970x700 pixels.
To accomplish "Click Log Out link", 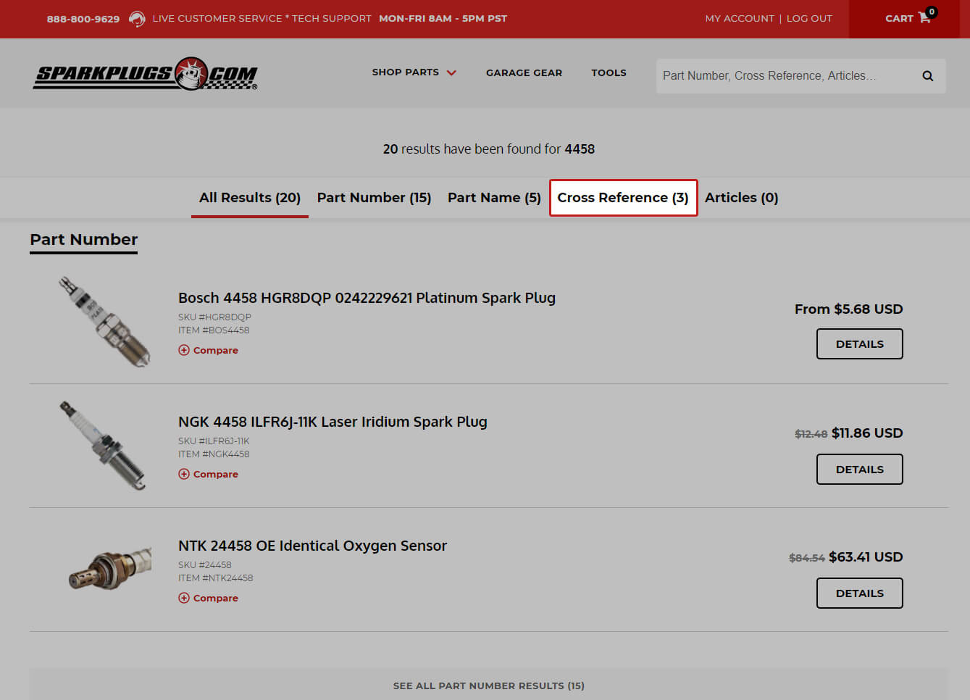I will (x=809, y=18).
